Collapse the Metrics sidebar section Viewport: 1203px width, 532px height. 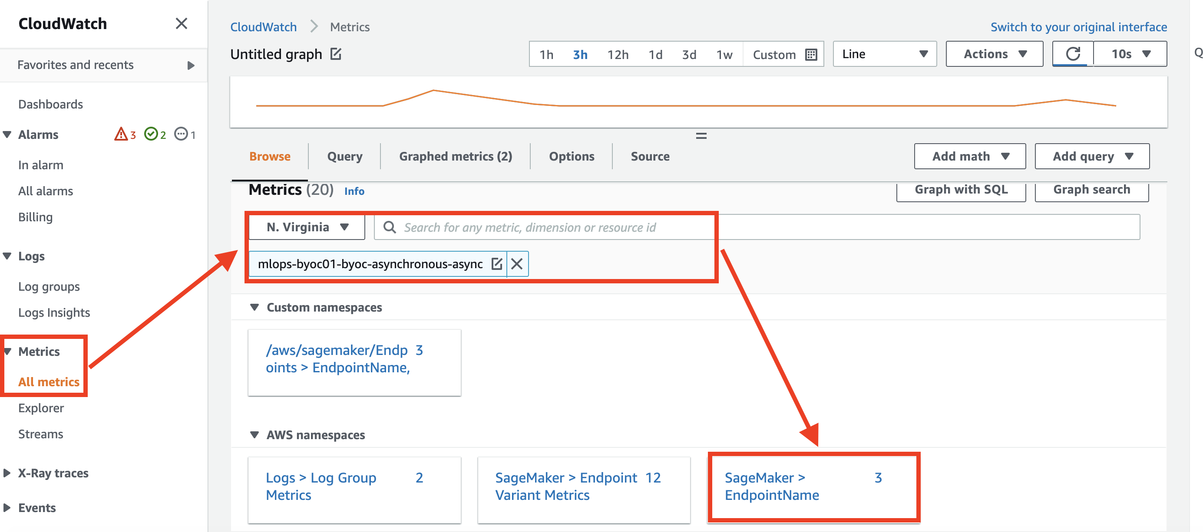coord(7,351)
